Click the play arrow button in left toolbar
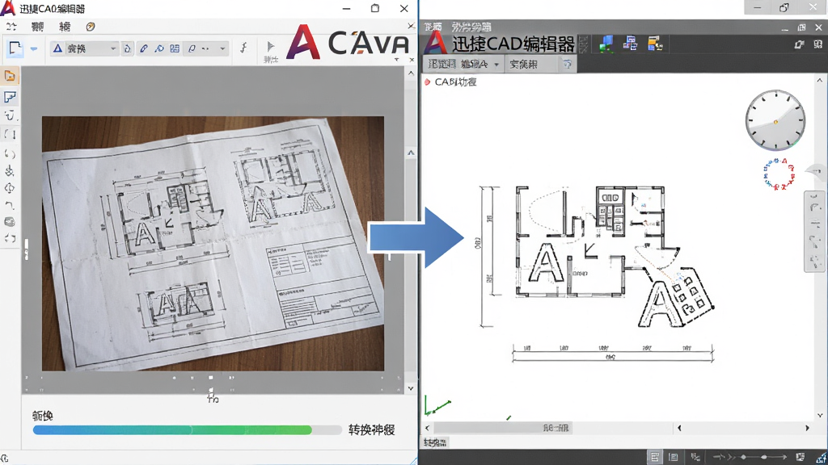This screenshot has height=465, width=828. pos(270,47)
